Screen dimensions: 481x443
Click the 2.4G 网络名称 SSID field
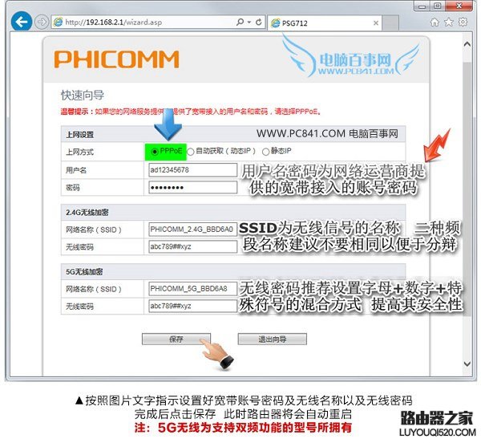click(x=192, y=230)
